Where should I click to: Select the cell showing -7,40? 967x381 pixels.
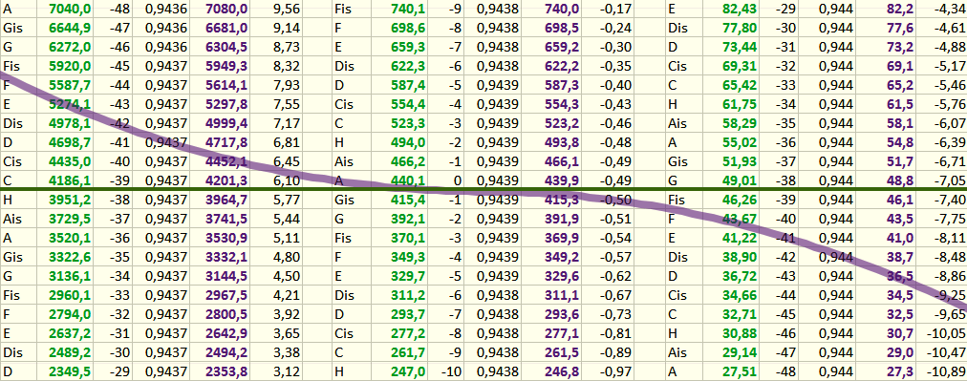(x=950, y=200)
